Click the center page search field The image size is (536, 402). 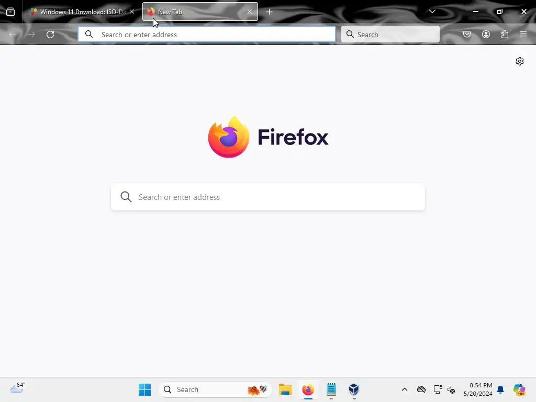268,197
